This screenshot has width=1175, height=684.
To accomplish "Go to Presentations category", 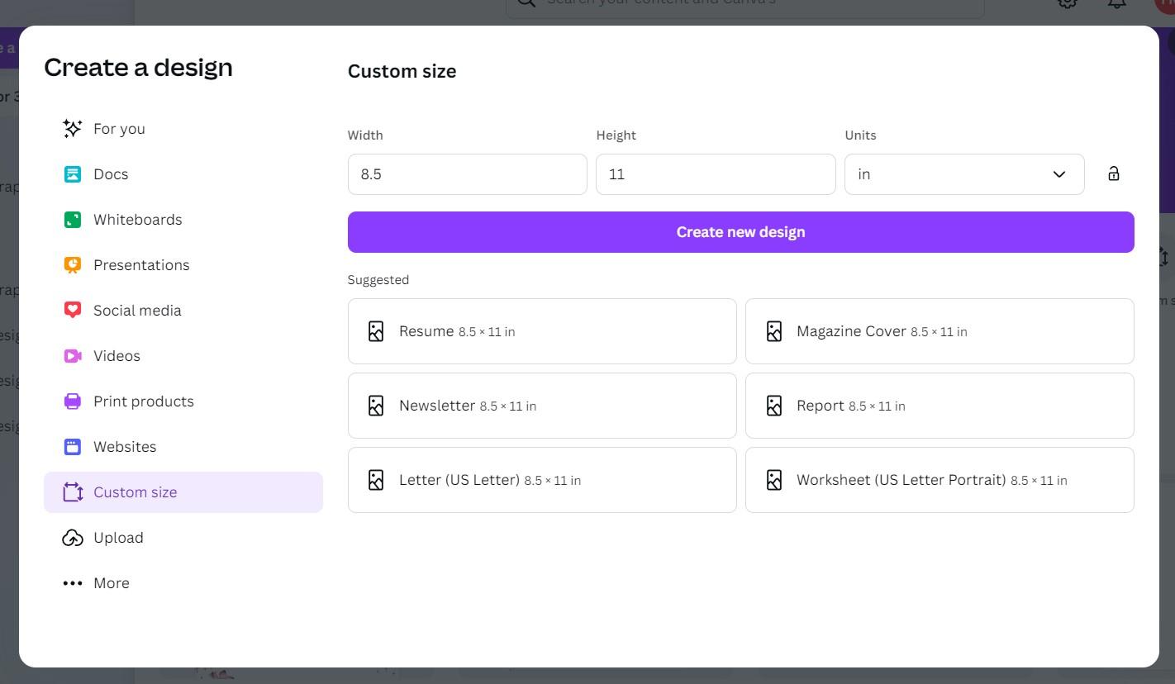I will click(183, 265).
